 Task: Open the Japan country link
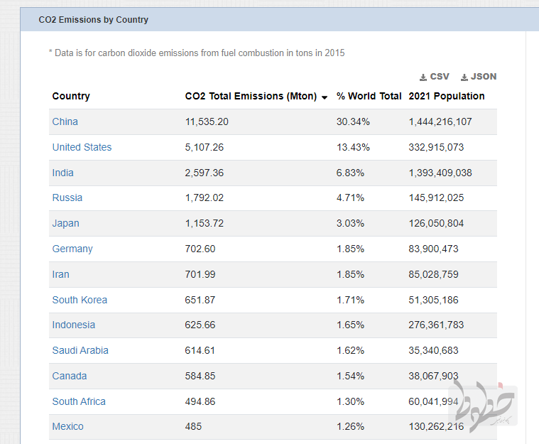click(65, 224)
